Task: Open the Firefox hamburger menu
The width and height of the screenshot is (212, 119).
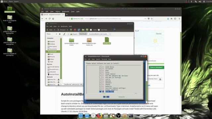Action: point(180,19)
